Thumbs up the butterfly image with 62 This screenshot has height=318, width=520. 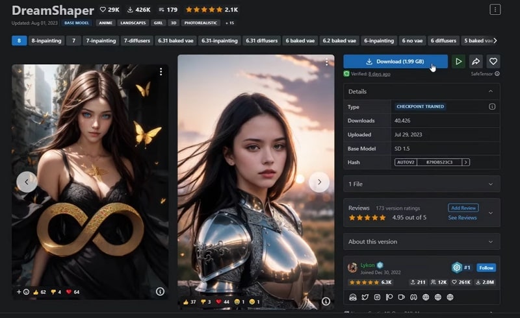(x=40, y=292)
